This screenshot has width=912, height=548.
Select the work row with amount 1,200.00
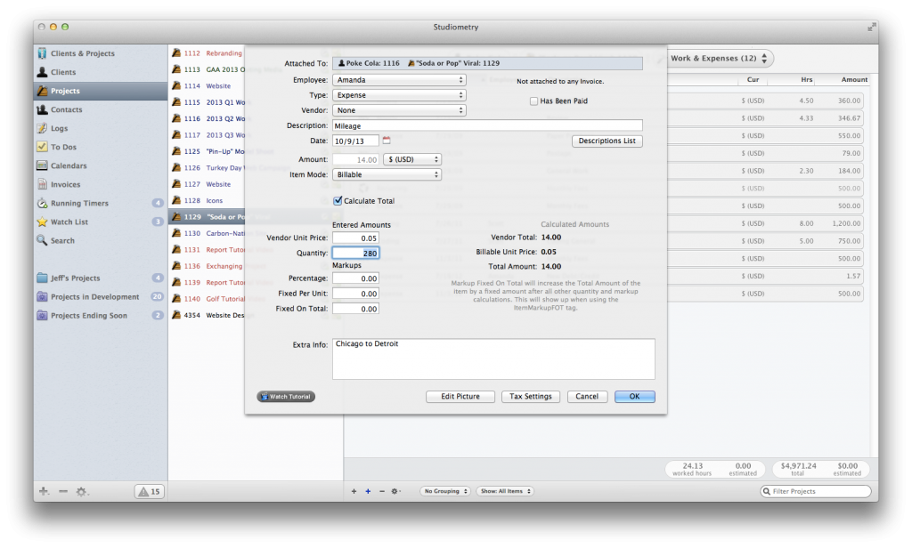(x=765, y=223)
